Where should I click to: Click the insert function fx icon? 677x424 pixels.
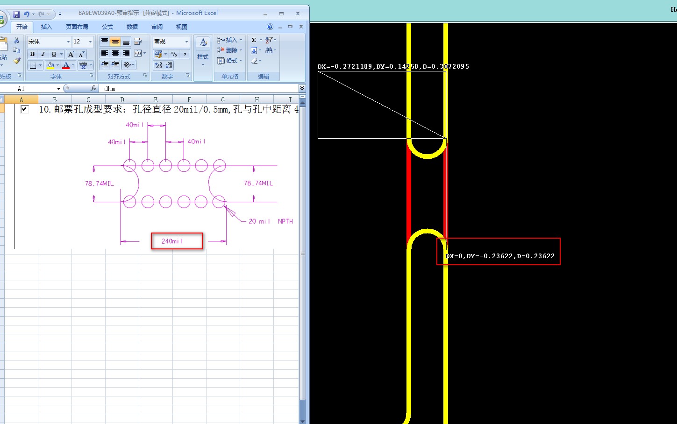[x=93, y=88]
